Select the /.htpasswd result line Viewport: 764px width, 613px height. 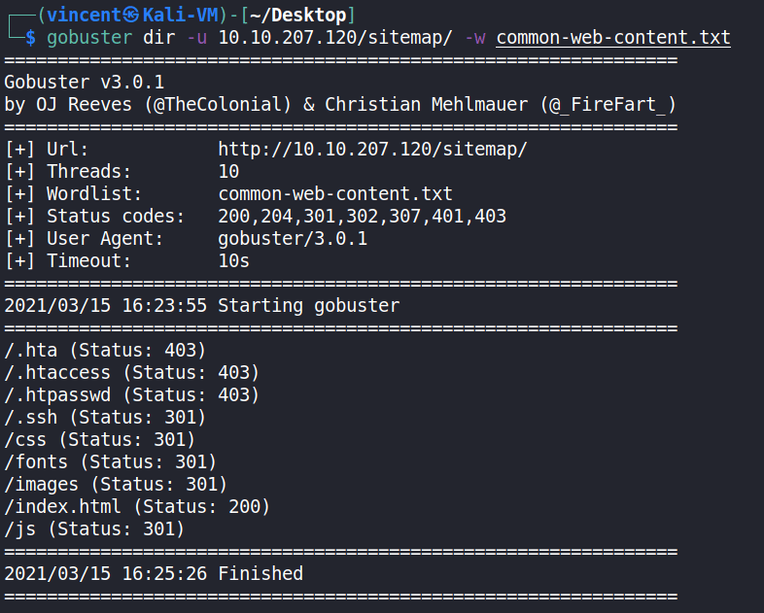click(132, 394)
